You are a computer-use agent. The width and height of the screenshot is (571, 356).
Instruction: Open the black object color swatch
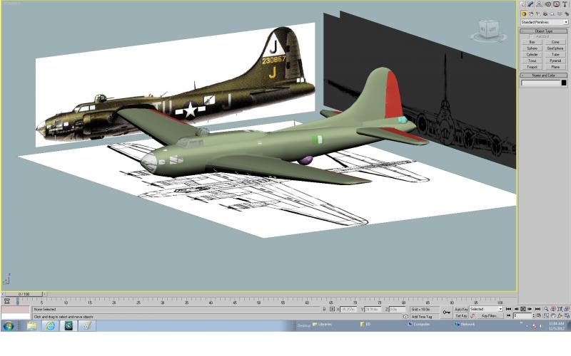[x=564, y=83]
